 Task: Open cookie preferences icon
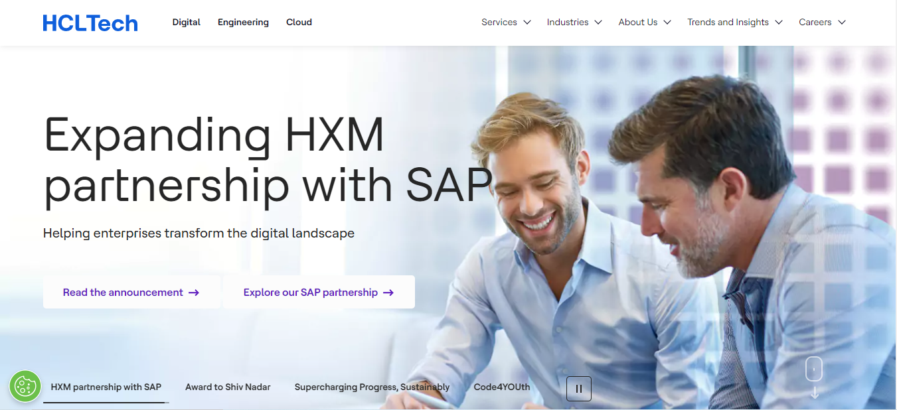(25, 386)
